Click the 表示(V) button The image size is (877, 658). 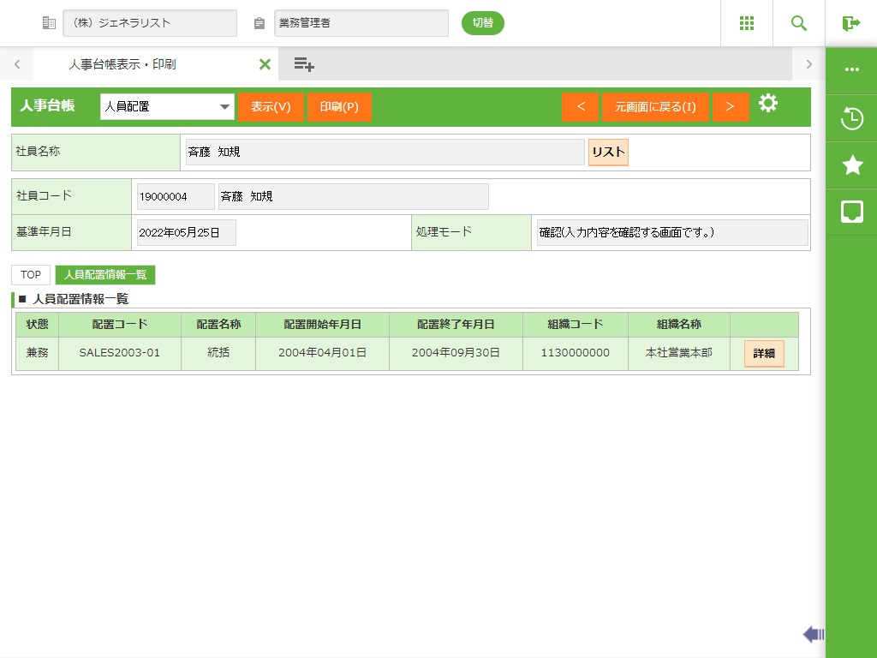(x=271, y=107)
